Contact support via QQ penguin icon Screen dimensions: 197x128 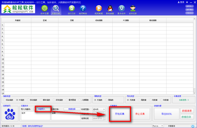(110, 9)
